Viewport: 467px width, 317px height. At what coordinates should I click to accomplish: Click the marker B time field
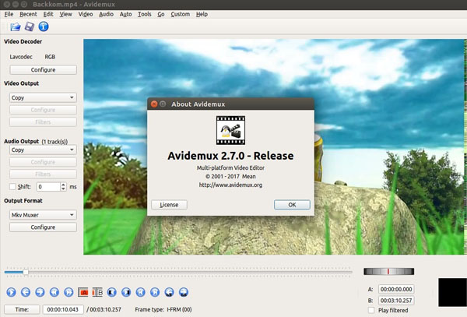pos(396,301)
